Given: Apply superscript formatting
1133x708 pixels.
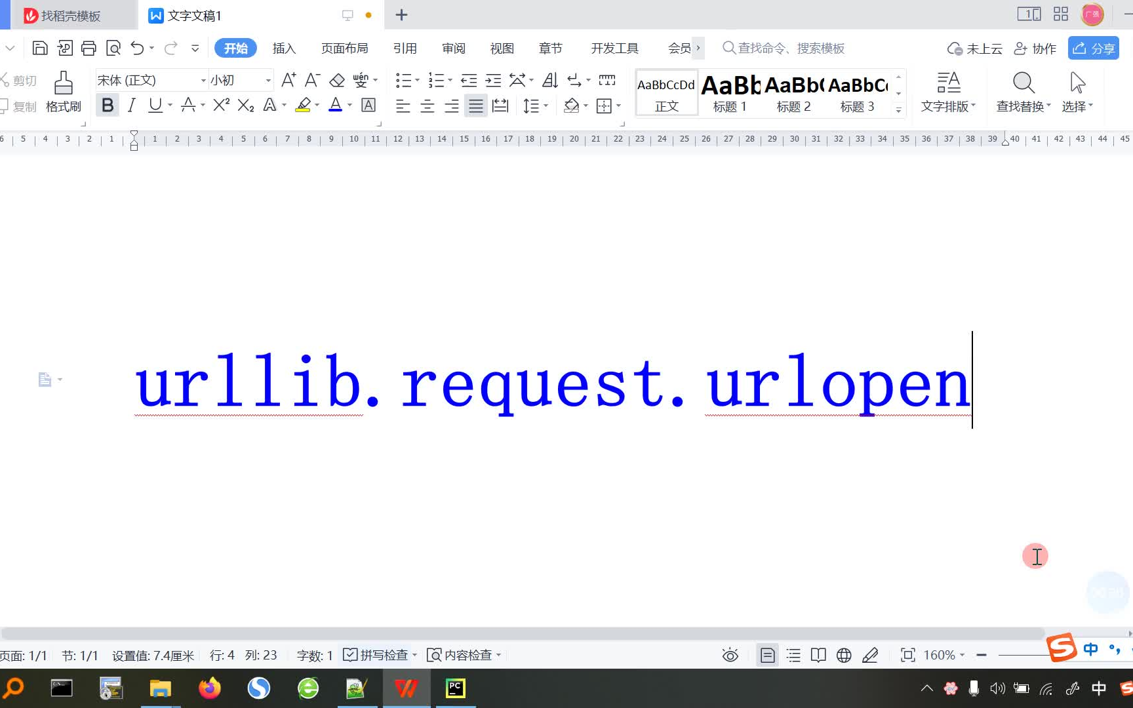Looking at the screenshot, I should coord(222,105).
